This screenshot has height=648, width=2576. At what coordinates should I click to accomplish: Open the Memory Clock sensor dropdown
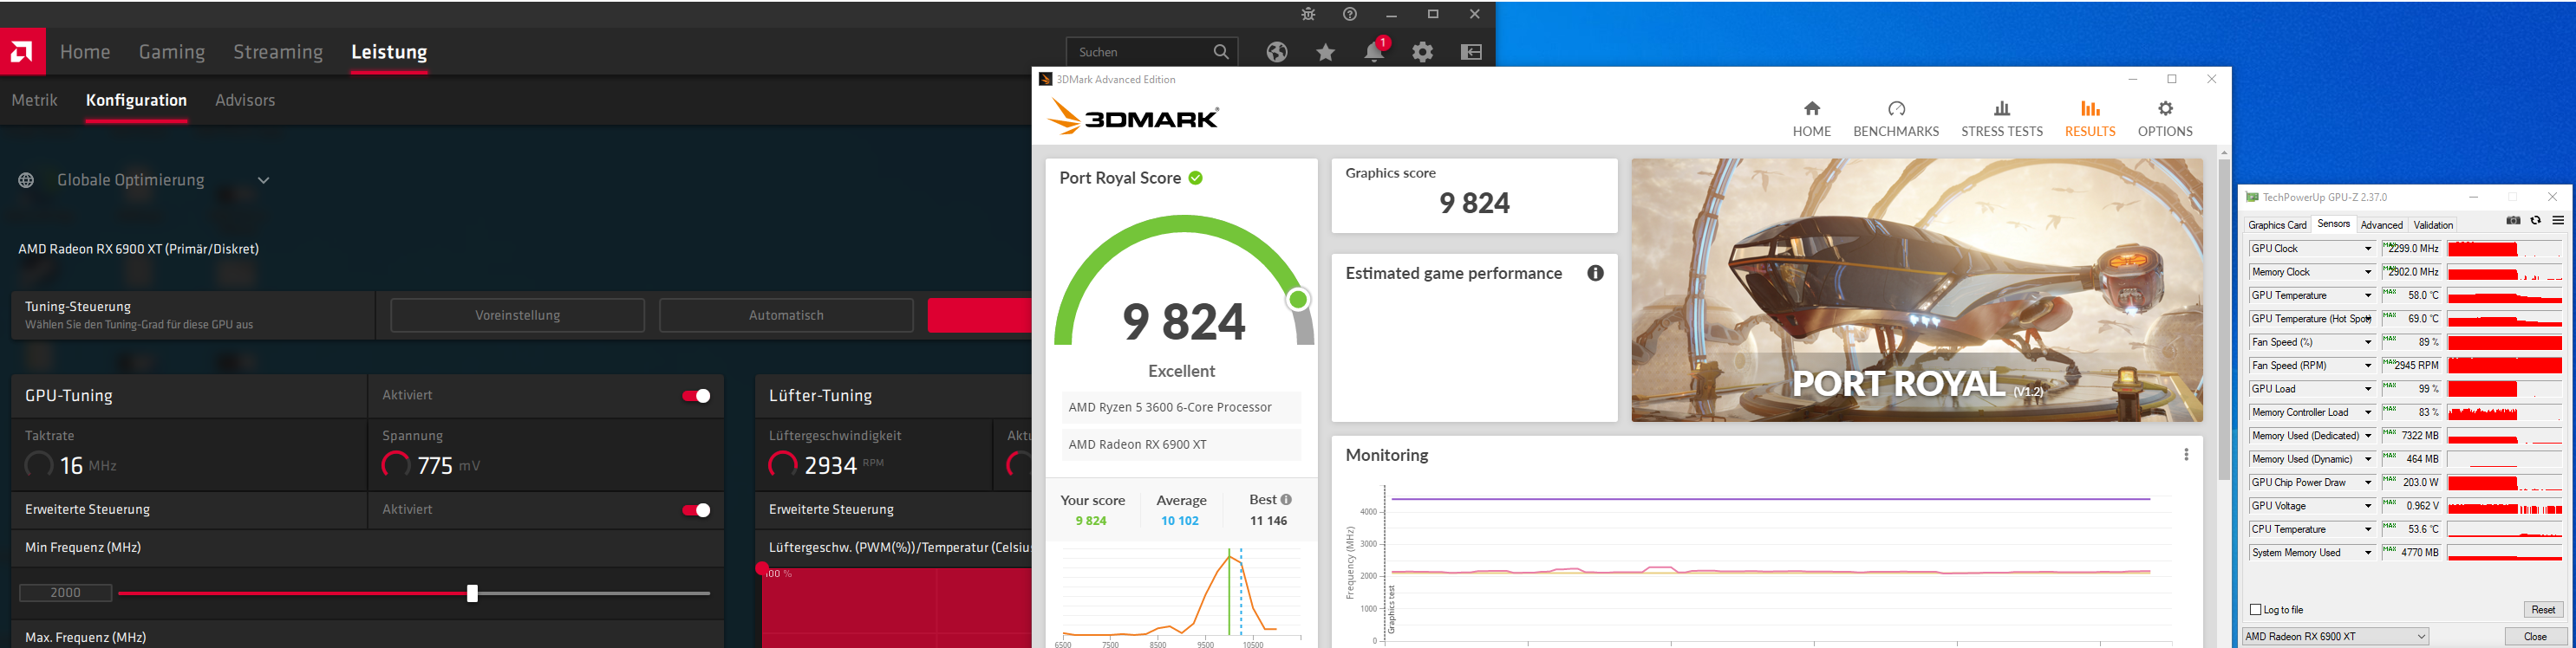(x=2368, y=273)
